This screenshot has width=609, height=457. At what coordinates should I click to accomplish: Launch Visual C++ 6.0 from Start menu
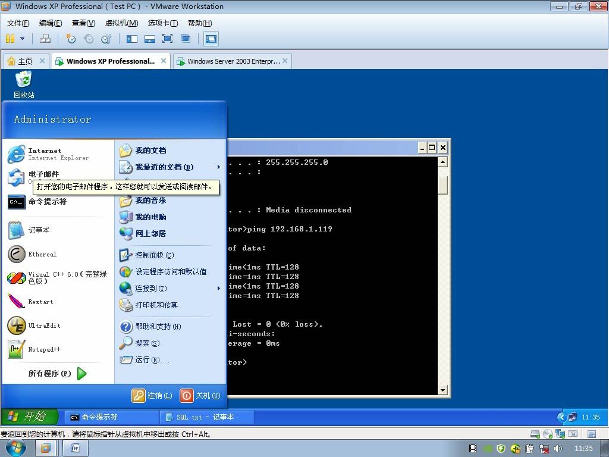tap(58, 277)
